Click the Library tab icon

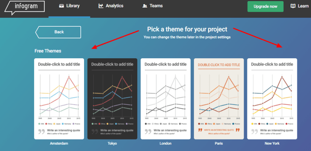pos(61,6)
